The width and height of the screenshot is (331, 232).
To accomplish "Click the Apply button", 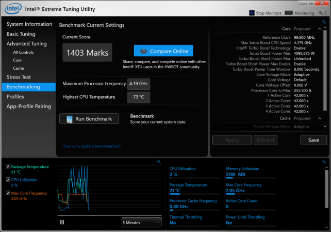I will coord(232,140).
